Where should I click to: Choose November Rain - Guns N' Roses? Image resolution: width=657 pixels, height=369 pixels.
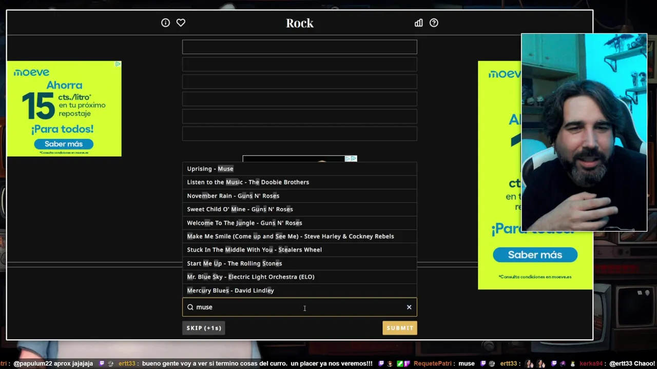point(300,196)
